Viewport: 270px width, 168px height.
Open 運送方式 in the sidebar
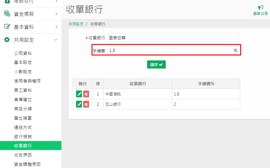pos(23,127)
